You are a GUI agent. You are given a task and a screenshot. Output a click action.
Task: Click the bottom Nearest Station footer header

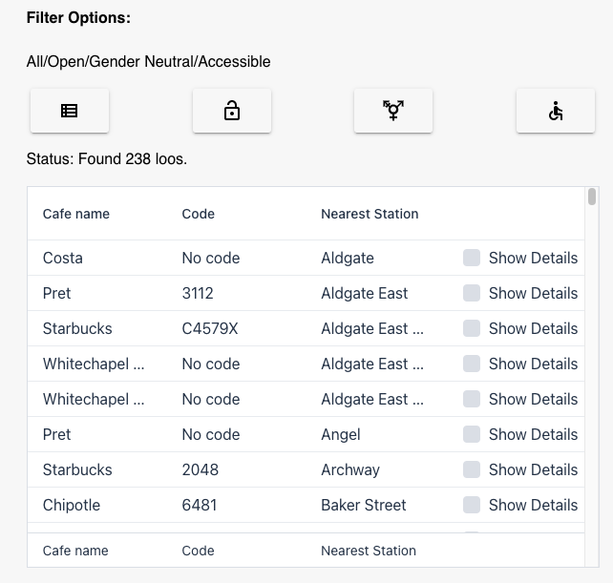[369, 551]
